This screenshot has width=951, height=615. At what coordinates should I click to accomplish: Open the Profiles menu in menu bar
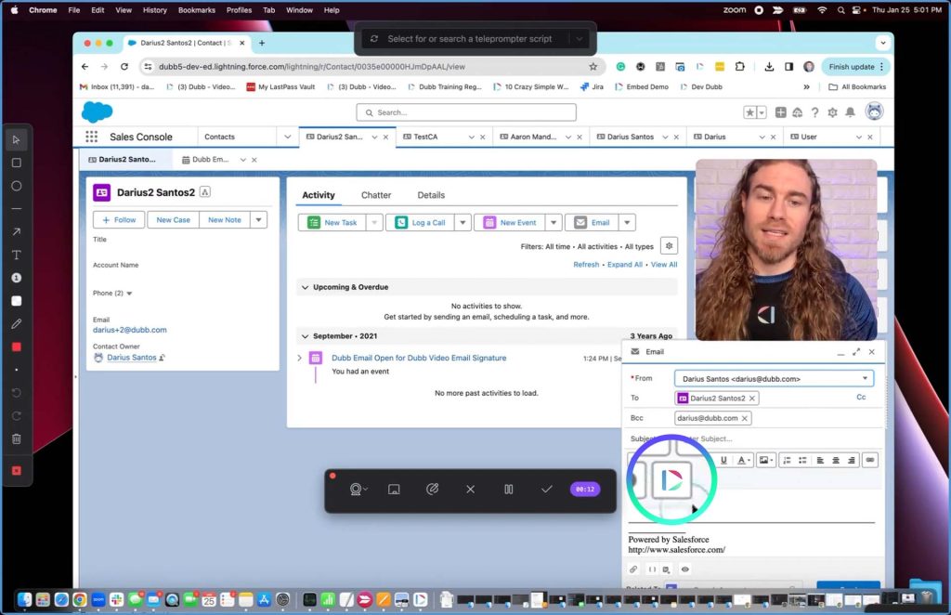239,10
